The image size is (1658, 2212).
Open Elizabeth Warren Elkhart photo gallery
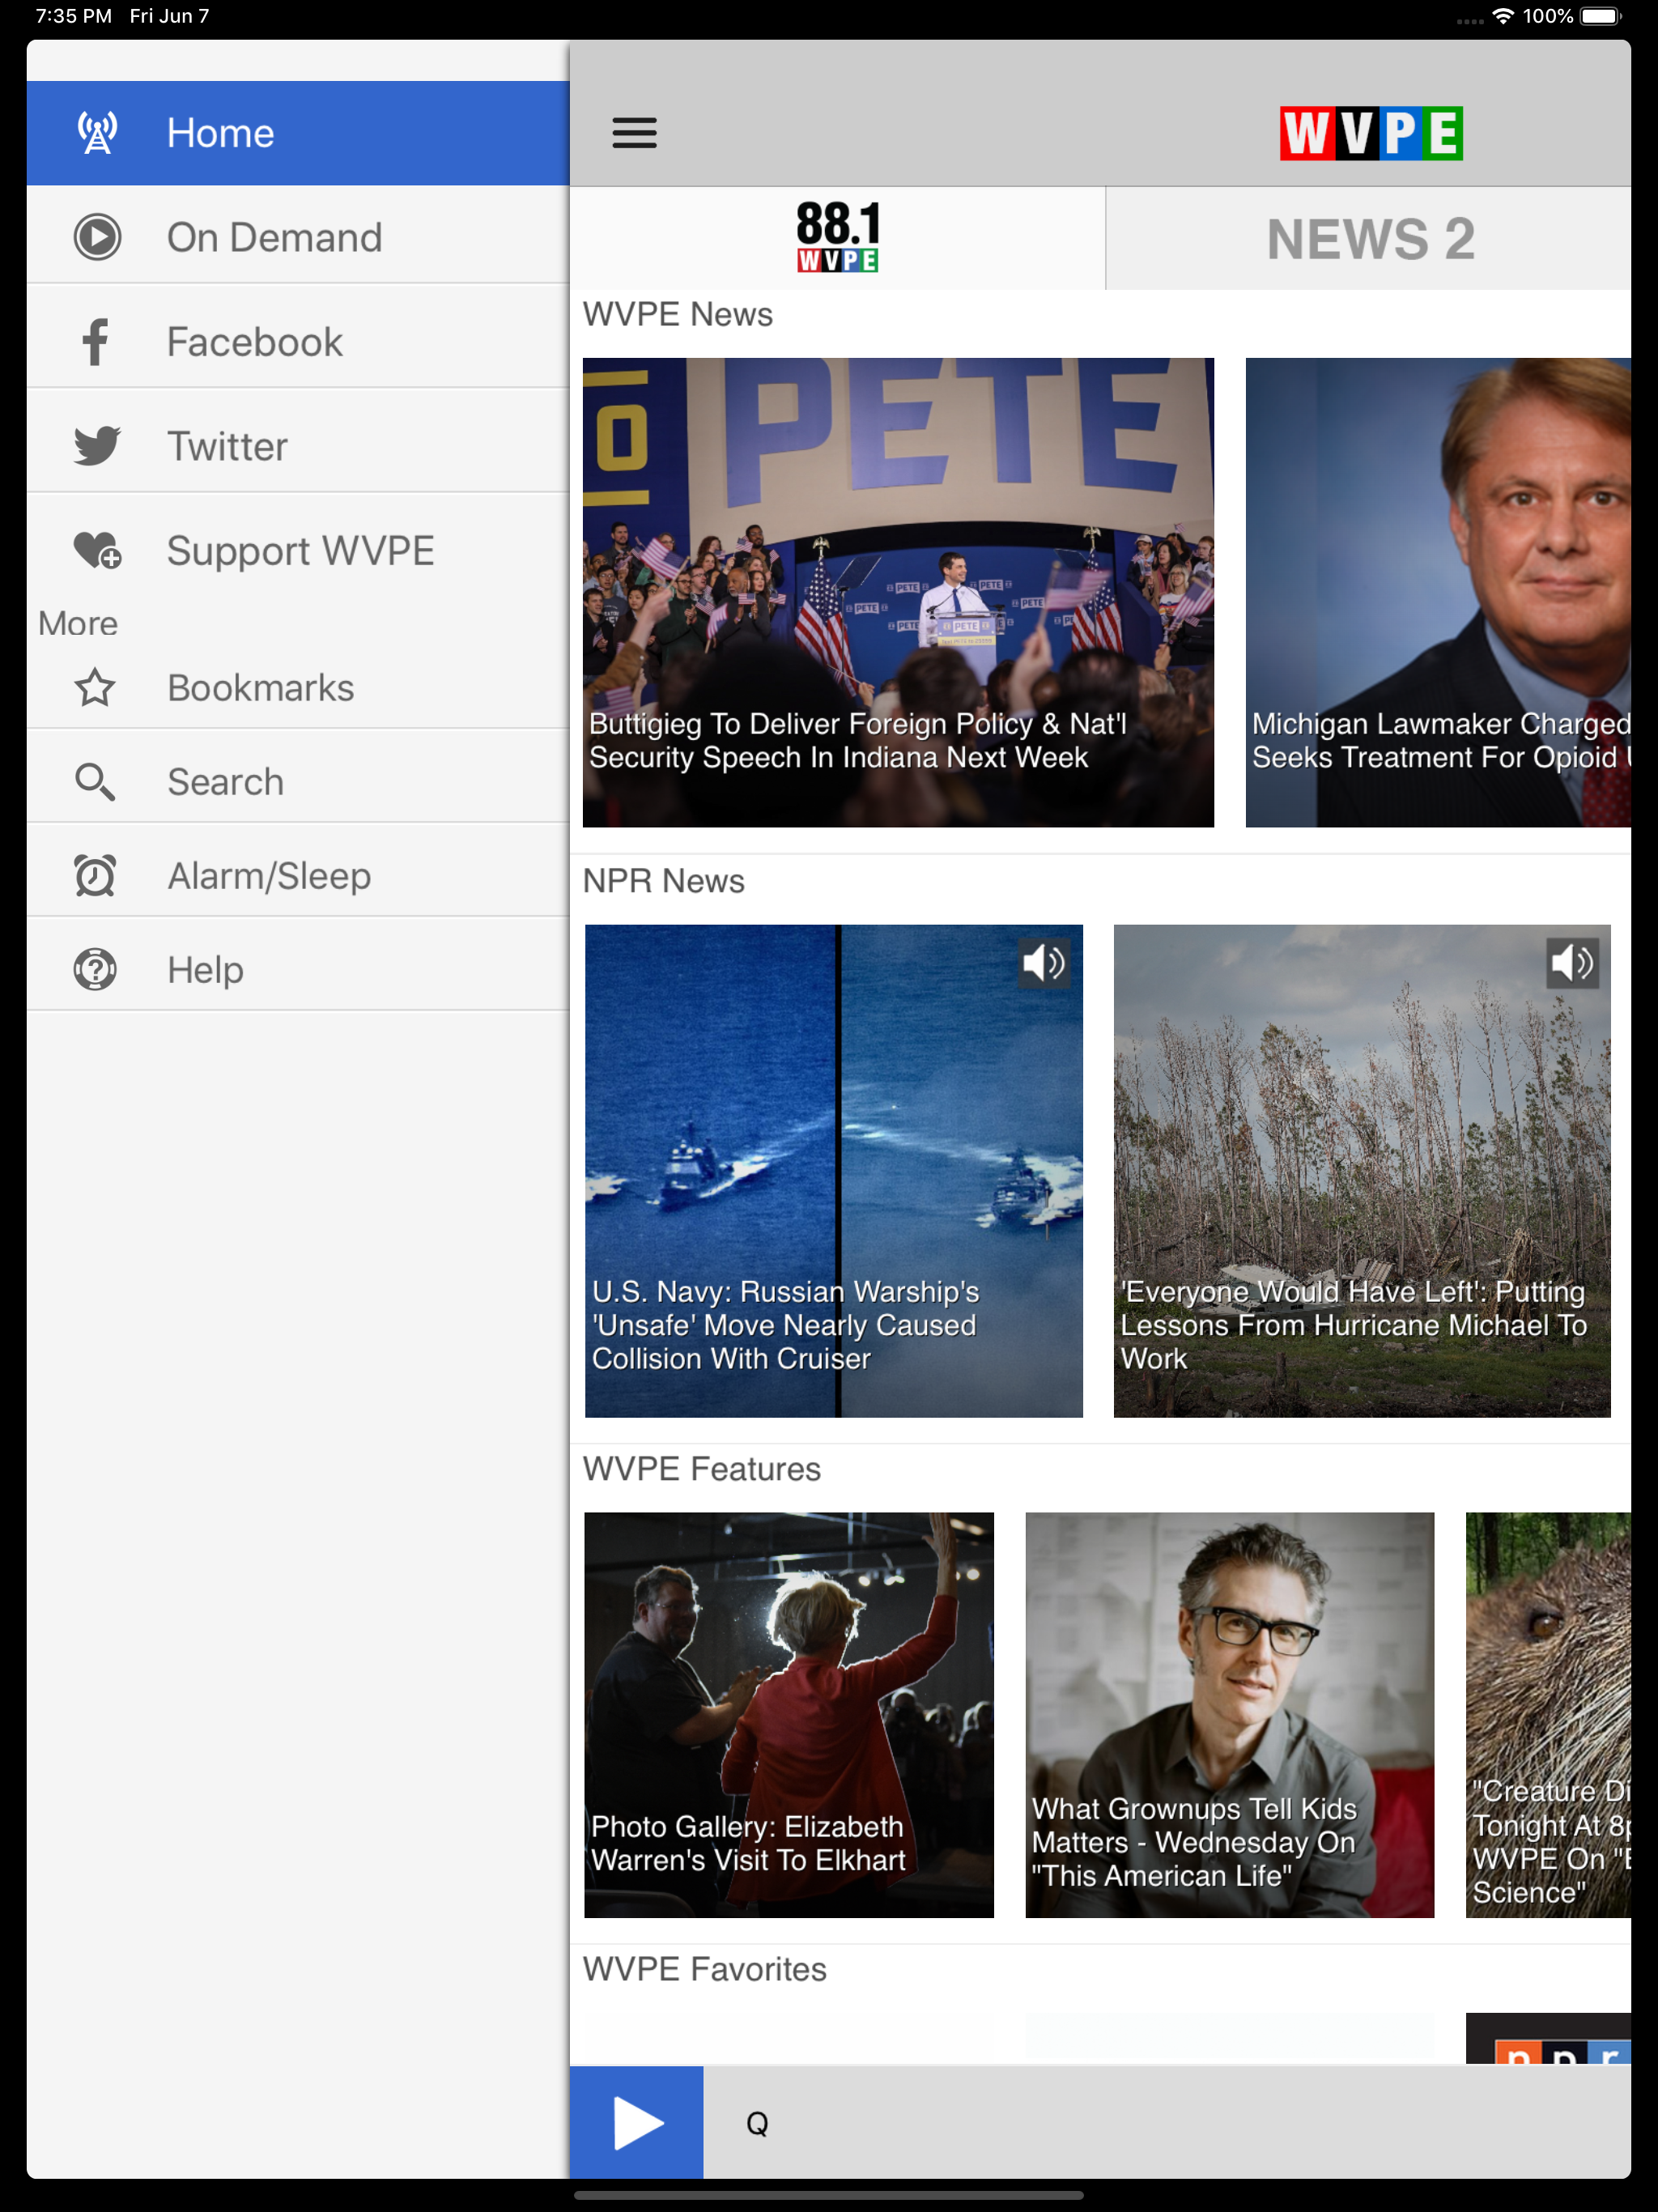789,1715
